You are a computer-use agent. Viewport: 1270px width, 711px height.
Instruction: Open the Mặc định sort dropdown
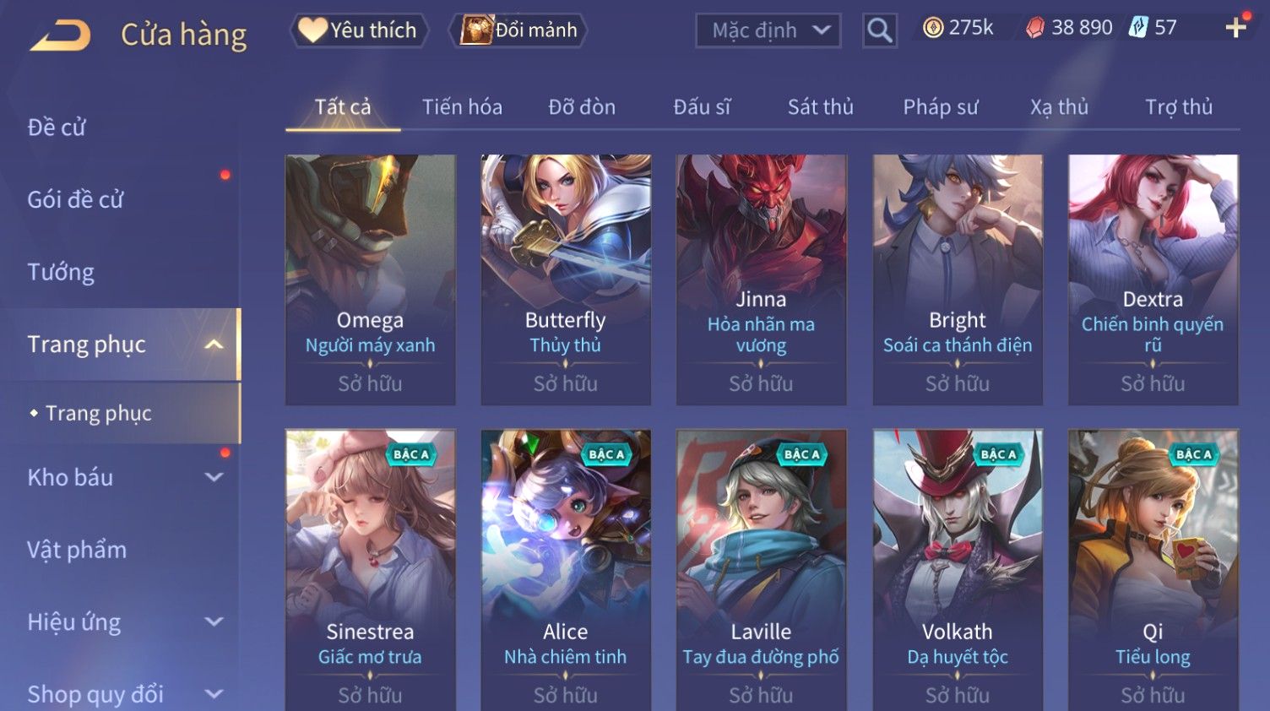[x=768, y=30]
